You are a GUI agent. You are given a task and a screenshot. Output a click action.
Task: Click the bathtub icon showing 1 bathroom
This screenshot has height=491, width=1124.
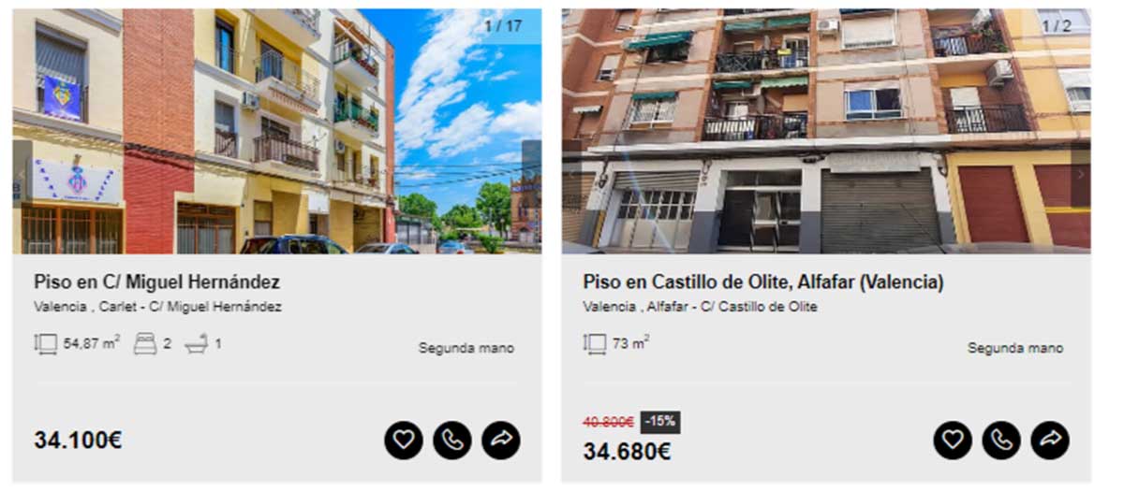tap(197, 344)
